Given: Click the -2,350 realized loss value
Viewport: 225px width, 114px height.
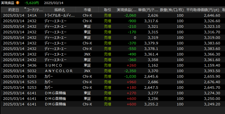Looking at the screenshot, I should (130, 71).
